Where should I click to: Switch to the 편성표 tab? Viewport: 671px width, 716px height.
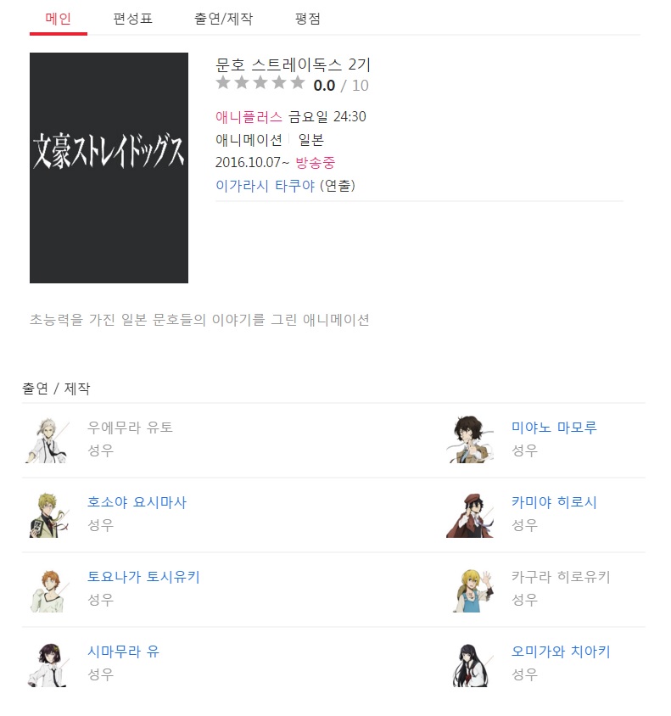coord(132,19)
